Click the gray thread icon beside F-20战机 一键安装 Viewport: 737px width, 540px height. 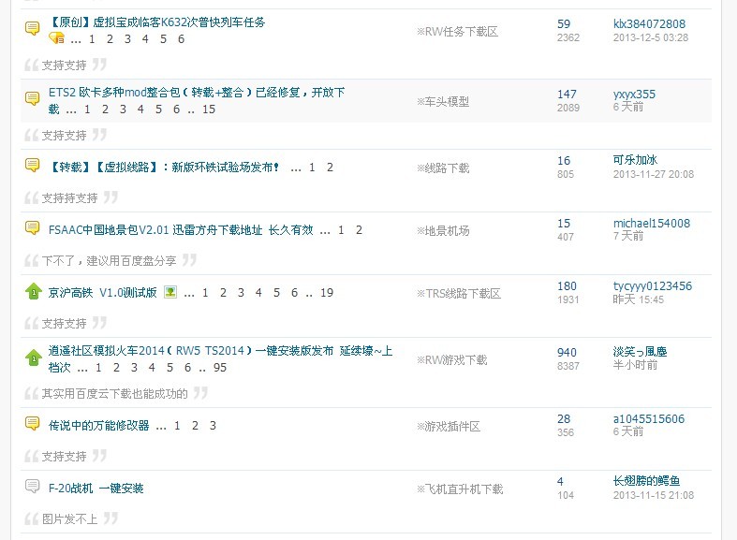(x=32, y=487)
